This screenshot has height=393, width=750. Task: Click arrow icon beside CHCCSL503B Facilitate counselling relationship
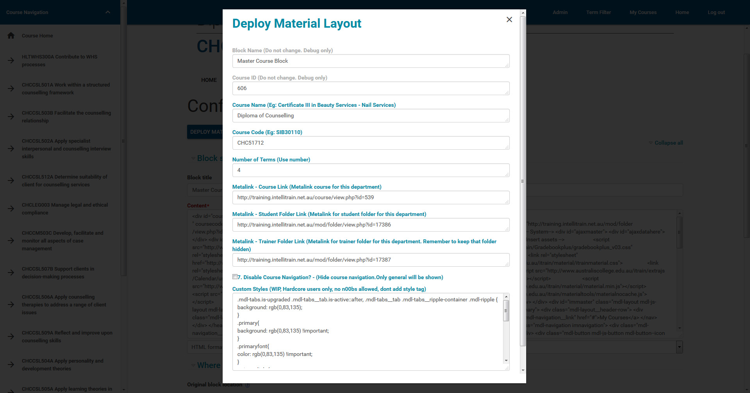tap(11, 117)
